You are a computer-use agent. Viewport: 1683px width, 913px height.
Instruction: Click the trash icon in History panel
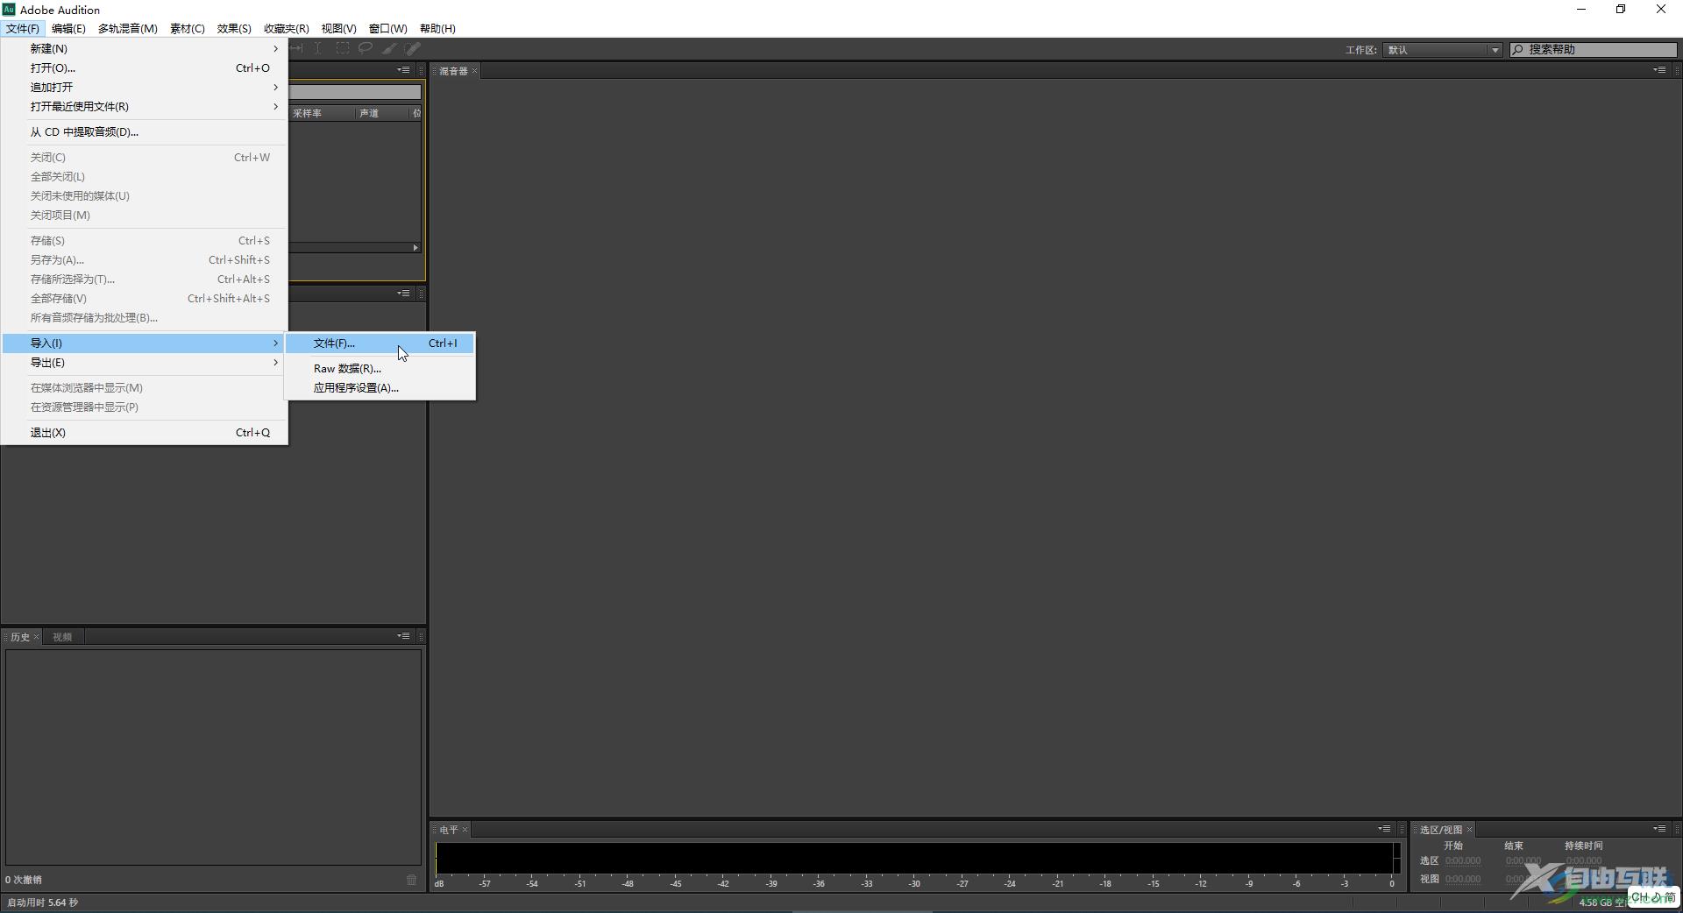click(x=411, y=880)
